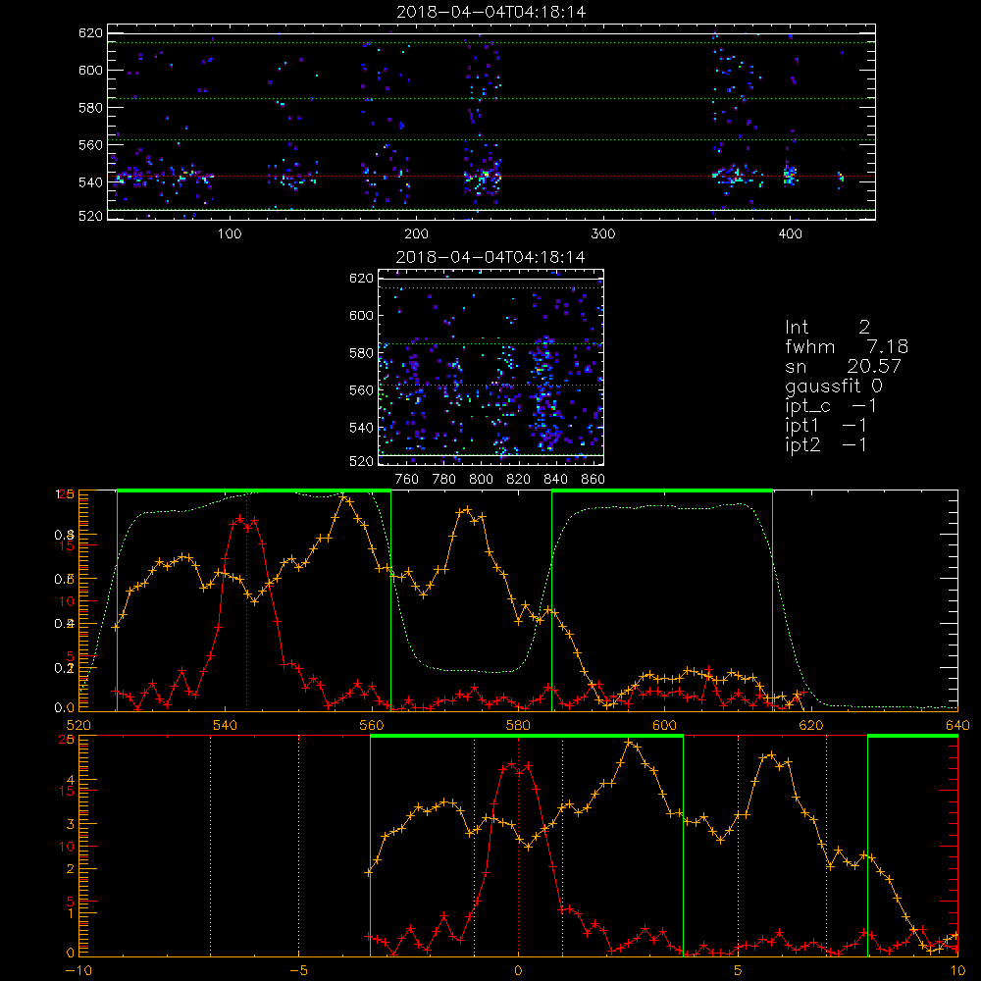The image size is (981, 981).
Task: Select the 'ipt2 -1' readout text
Action: (x=826, y=444)
